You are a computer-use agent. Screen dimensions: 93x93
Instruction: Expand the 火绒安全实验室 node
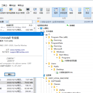coord(60,61)
